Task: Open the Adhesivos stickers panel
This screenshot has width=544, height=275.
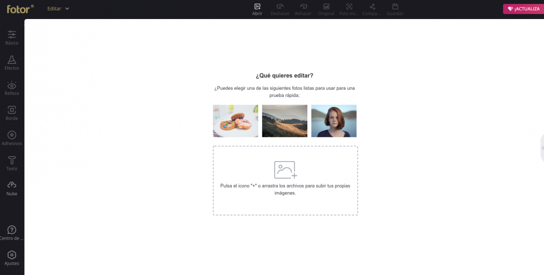Action: [12, 138]
